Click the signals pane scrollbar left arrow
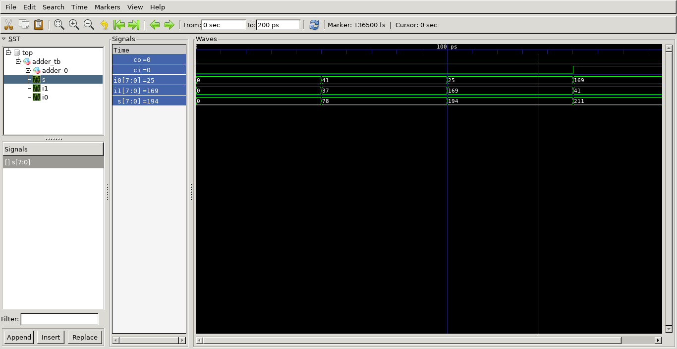This screenshot has height=349, width=677. pyautogui.click(x=116, y=340)
